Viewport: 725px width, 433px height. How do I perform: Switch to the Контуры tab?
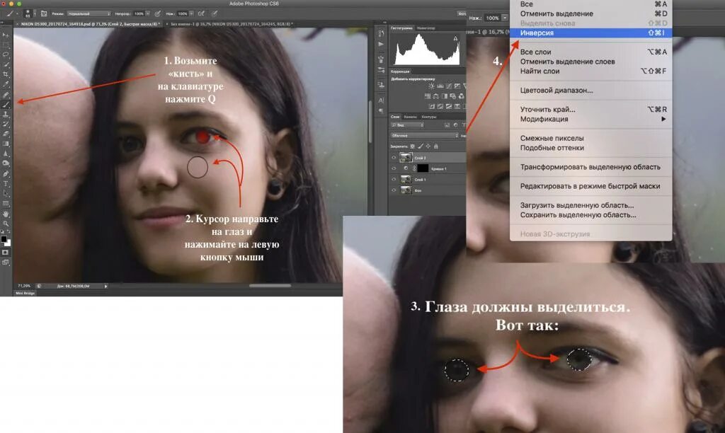428,117
